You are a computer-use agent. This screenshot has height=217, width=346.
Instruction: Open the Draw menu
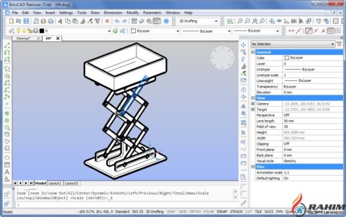pos(95,13)
